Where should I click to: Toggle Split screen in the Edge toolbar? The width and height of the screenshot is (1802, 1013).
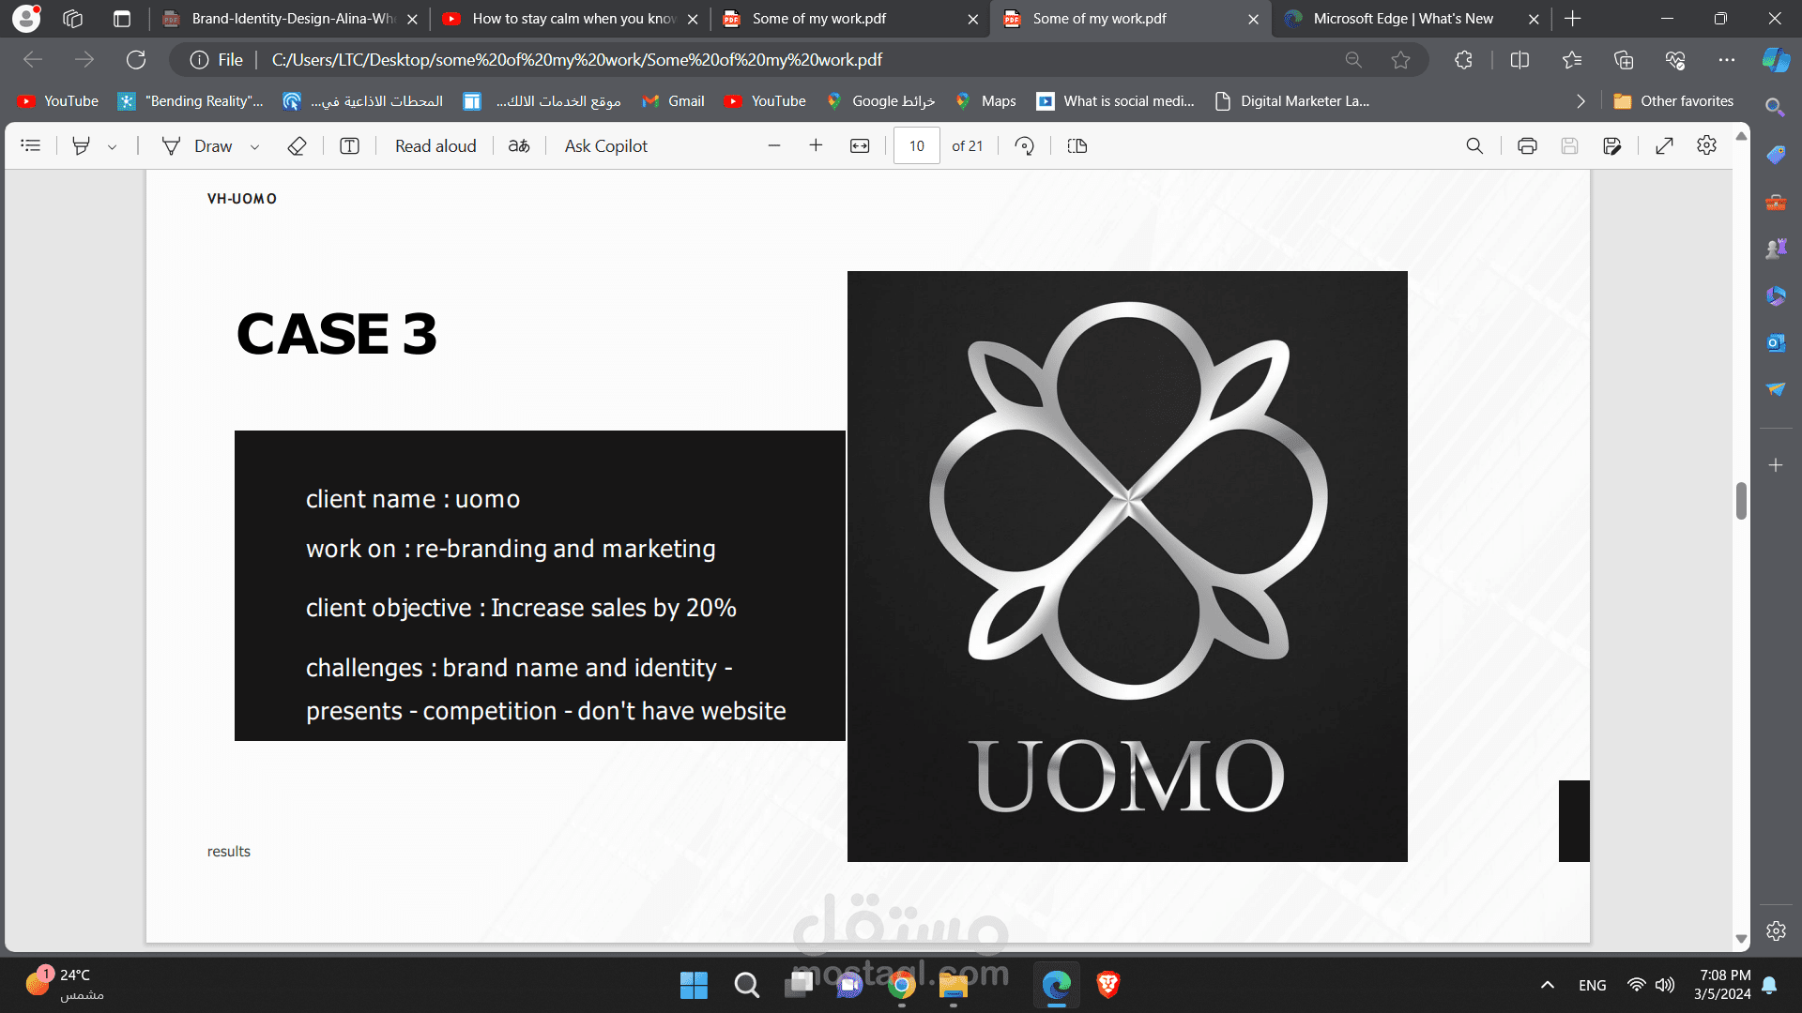point(1519,60)
